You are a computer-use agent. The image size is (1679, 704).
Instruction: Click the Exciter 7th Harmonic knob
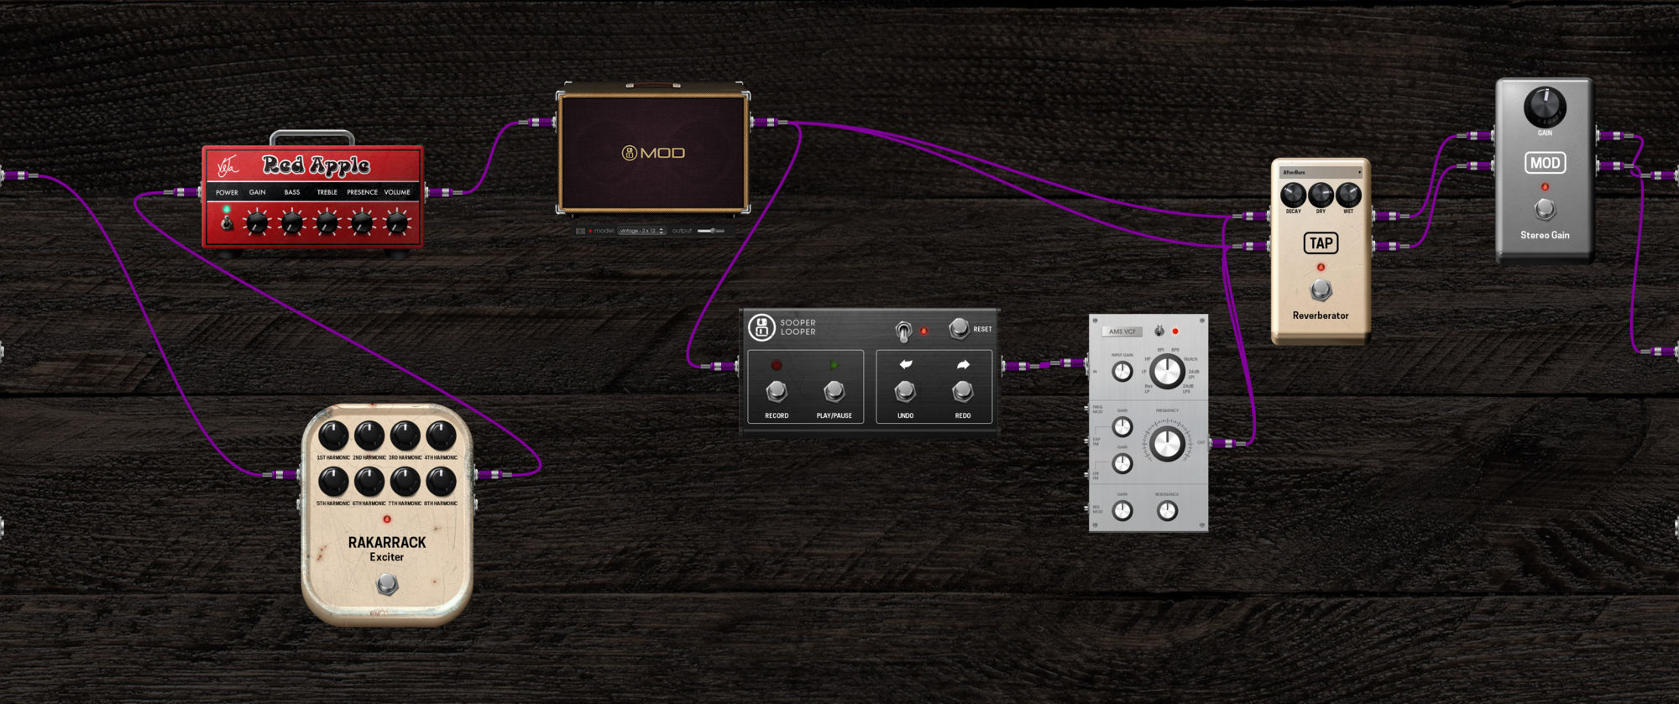[x=405, y=481]
